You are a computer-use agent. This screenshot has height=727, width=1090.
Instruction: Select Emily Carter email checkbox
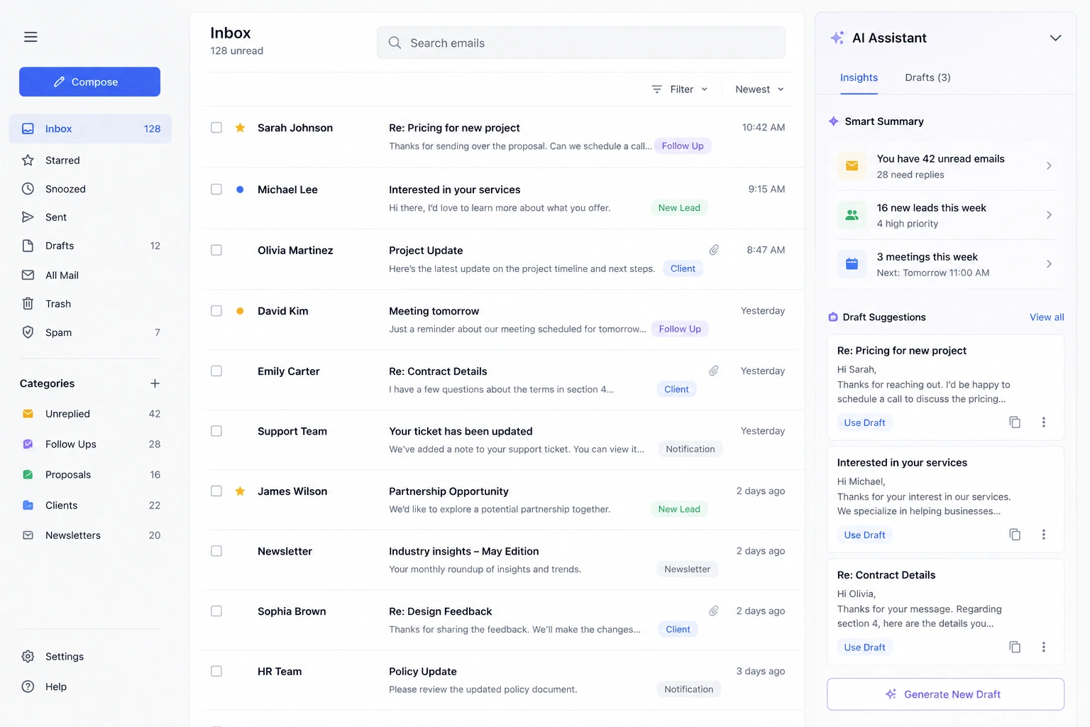[216, 371]
